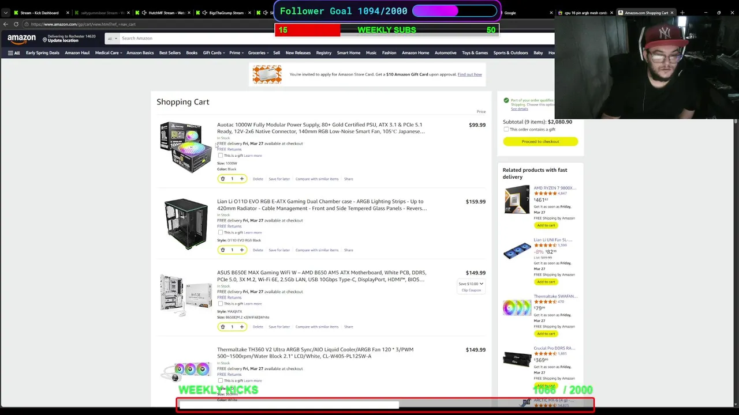Add Lian Li UNI Fan to cart
The height and width of the screenshot is (415, 739).
click(546, 282)
